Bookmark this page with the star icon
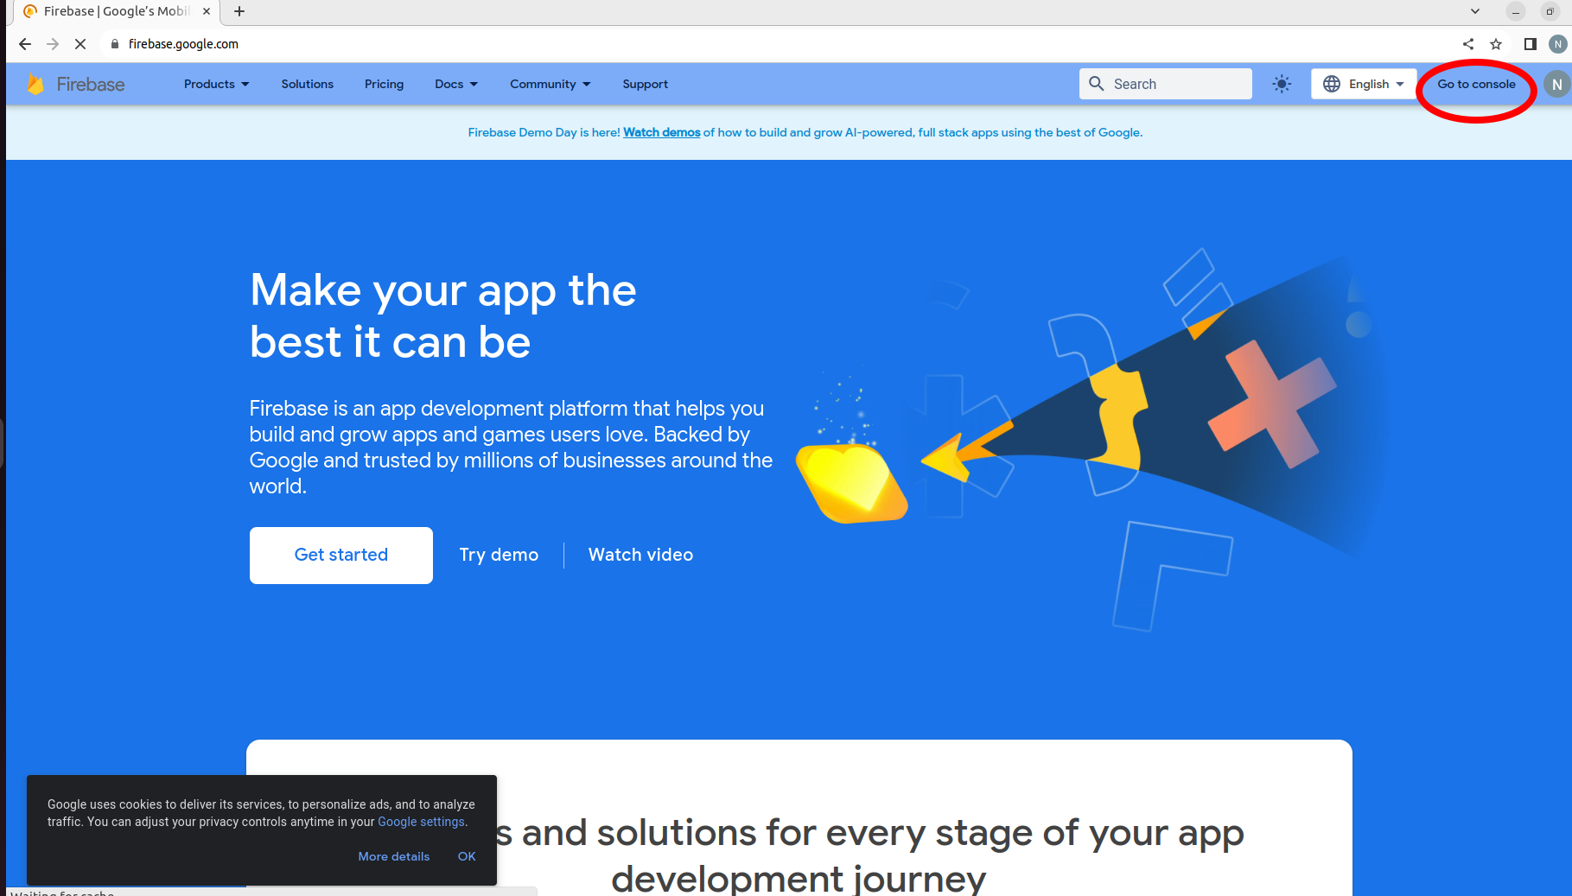Image resolution: width=1572 pixels, height=896 pixels. tap(1496, 43)
